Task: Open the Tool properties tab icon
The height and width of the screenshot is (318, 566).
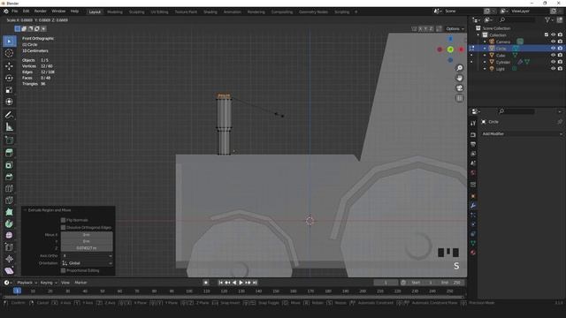Action: (x=473, y=124)
